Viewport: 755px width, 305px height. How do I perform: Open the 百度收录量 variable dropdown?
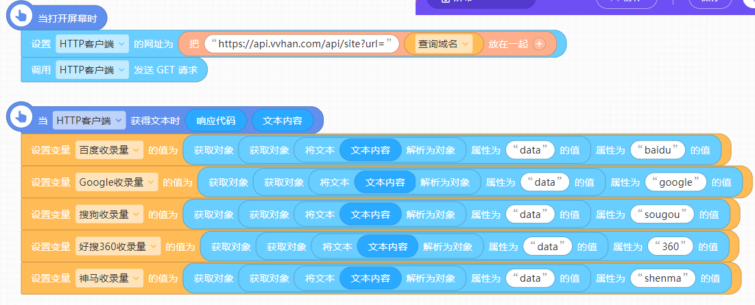[110, 150]
